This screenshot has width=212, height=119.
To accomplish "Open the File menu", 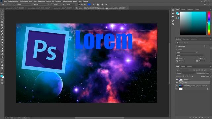I will 5,1.
